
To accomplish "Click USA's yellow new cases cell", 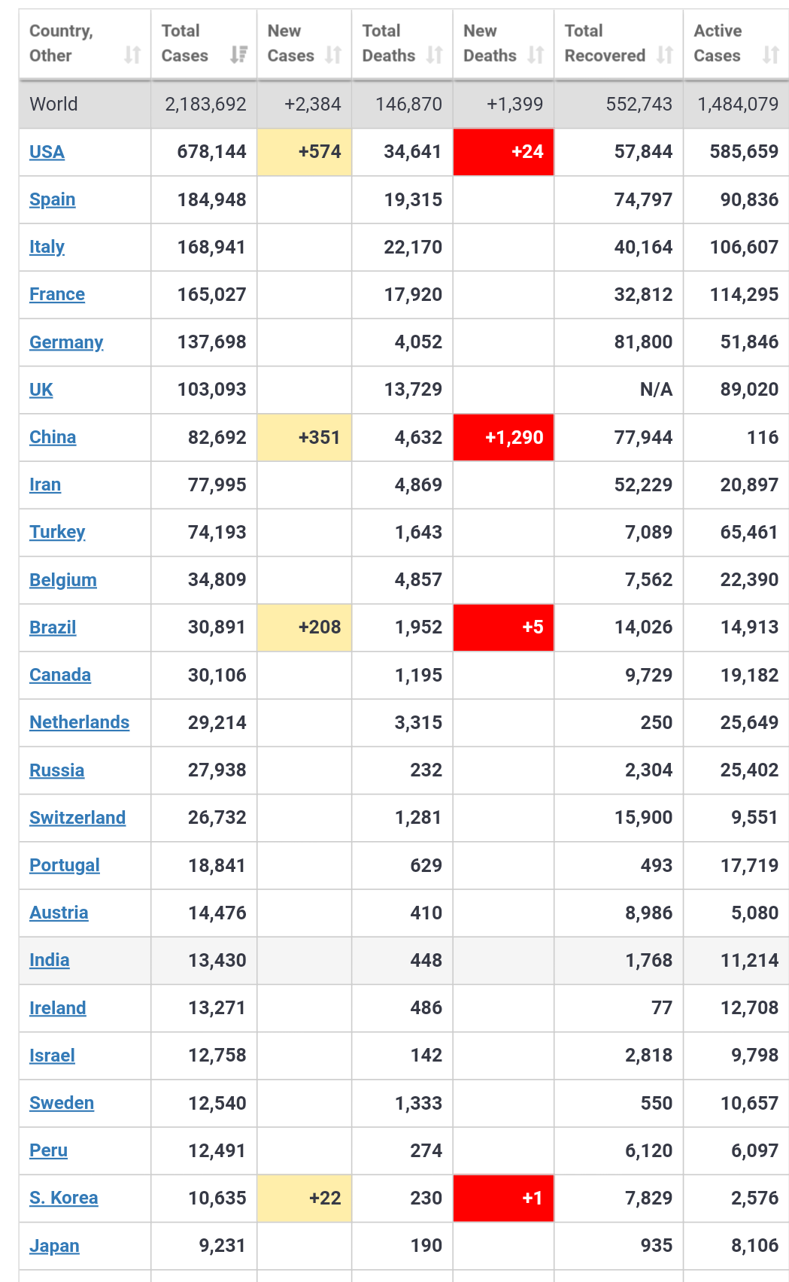I will point(304,152).
